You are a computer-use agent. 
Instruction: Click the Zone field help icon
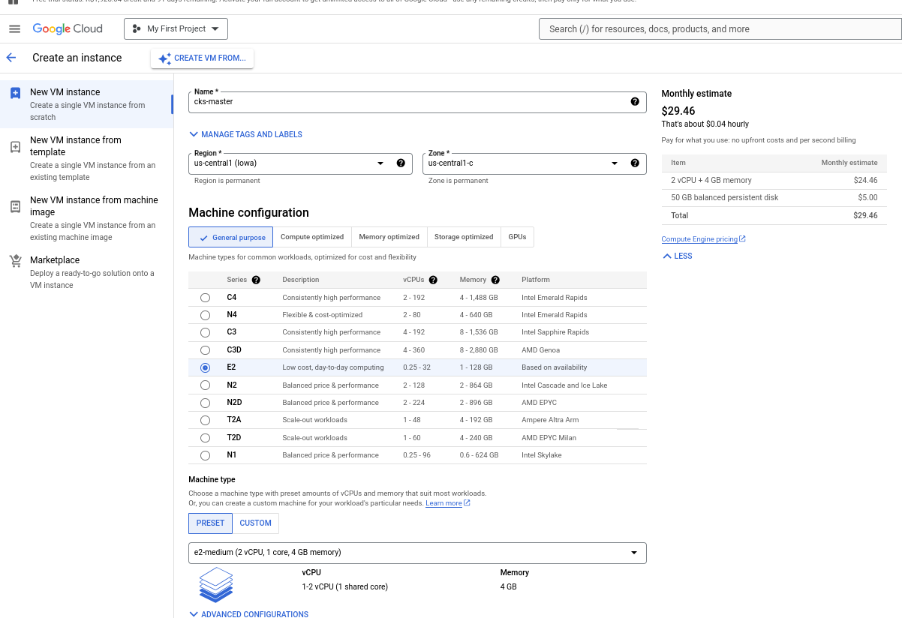(635, 163)
